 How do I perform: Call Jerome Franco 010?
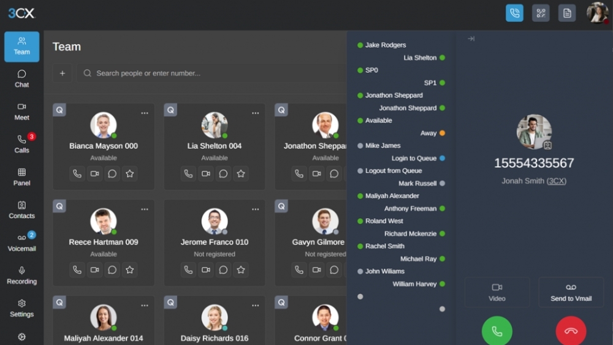tap(188, 270)
